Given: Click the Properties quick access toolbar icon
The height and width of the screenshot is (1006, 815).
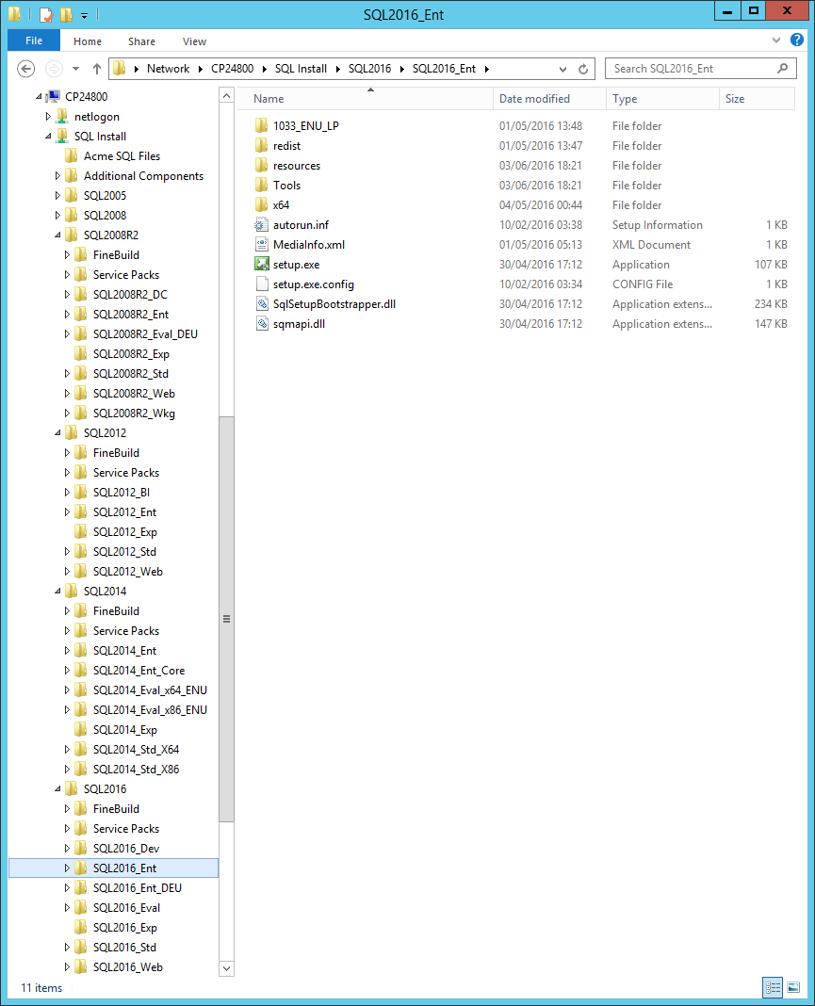Looking at the screenshot, I should pyautogui.click(x=45, y=14).
